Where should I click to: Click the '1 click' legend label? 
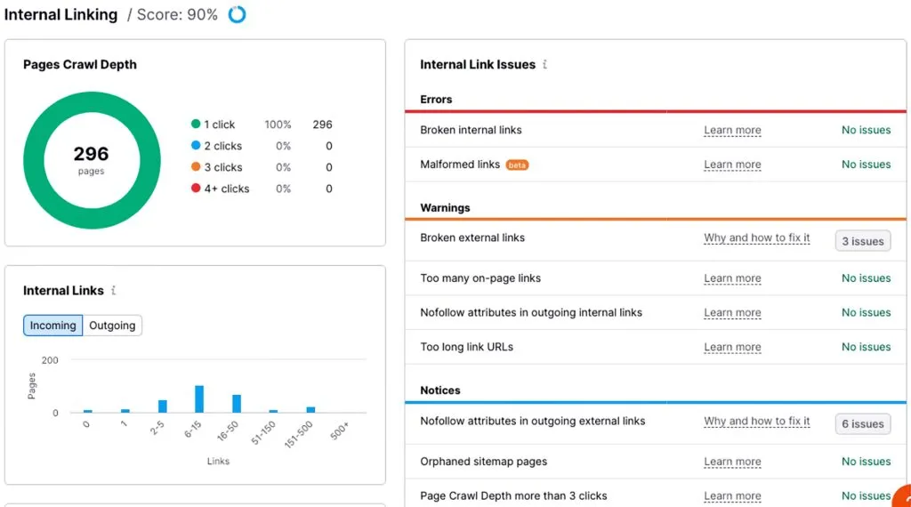(219, 125)
